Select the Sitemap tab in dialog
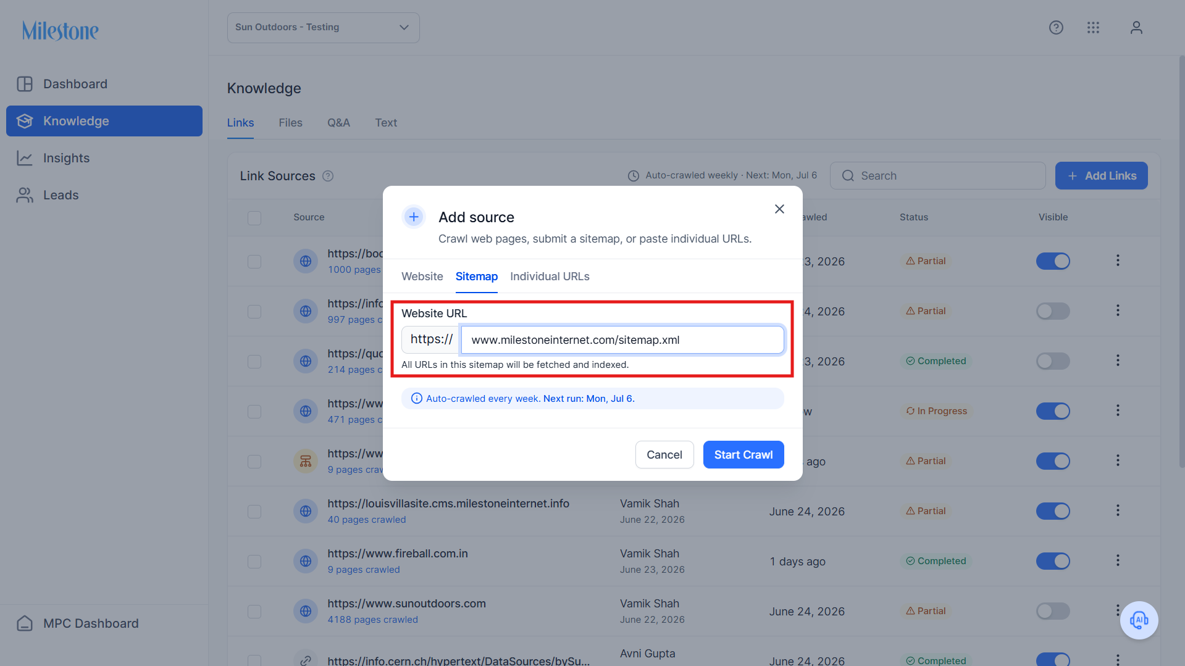This screenshot has width=1185, height=666. (x=477, y=277)
